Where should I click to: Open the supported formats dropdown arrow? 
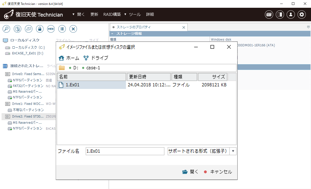[x=233, y=151]
